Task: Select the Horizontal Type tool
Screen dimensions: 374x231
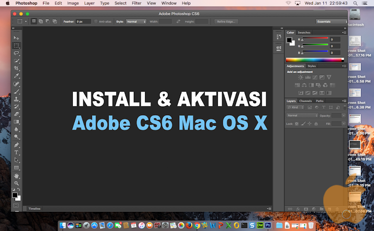Action: point(16,153)
